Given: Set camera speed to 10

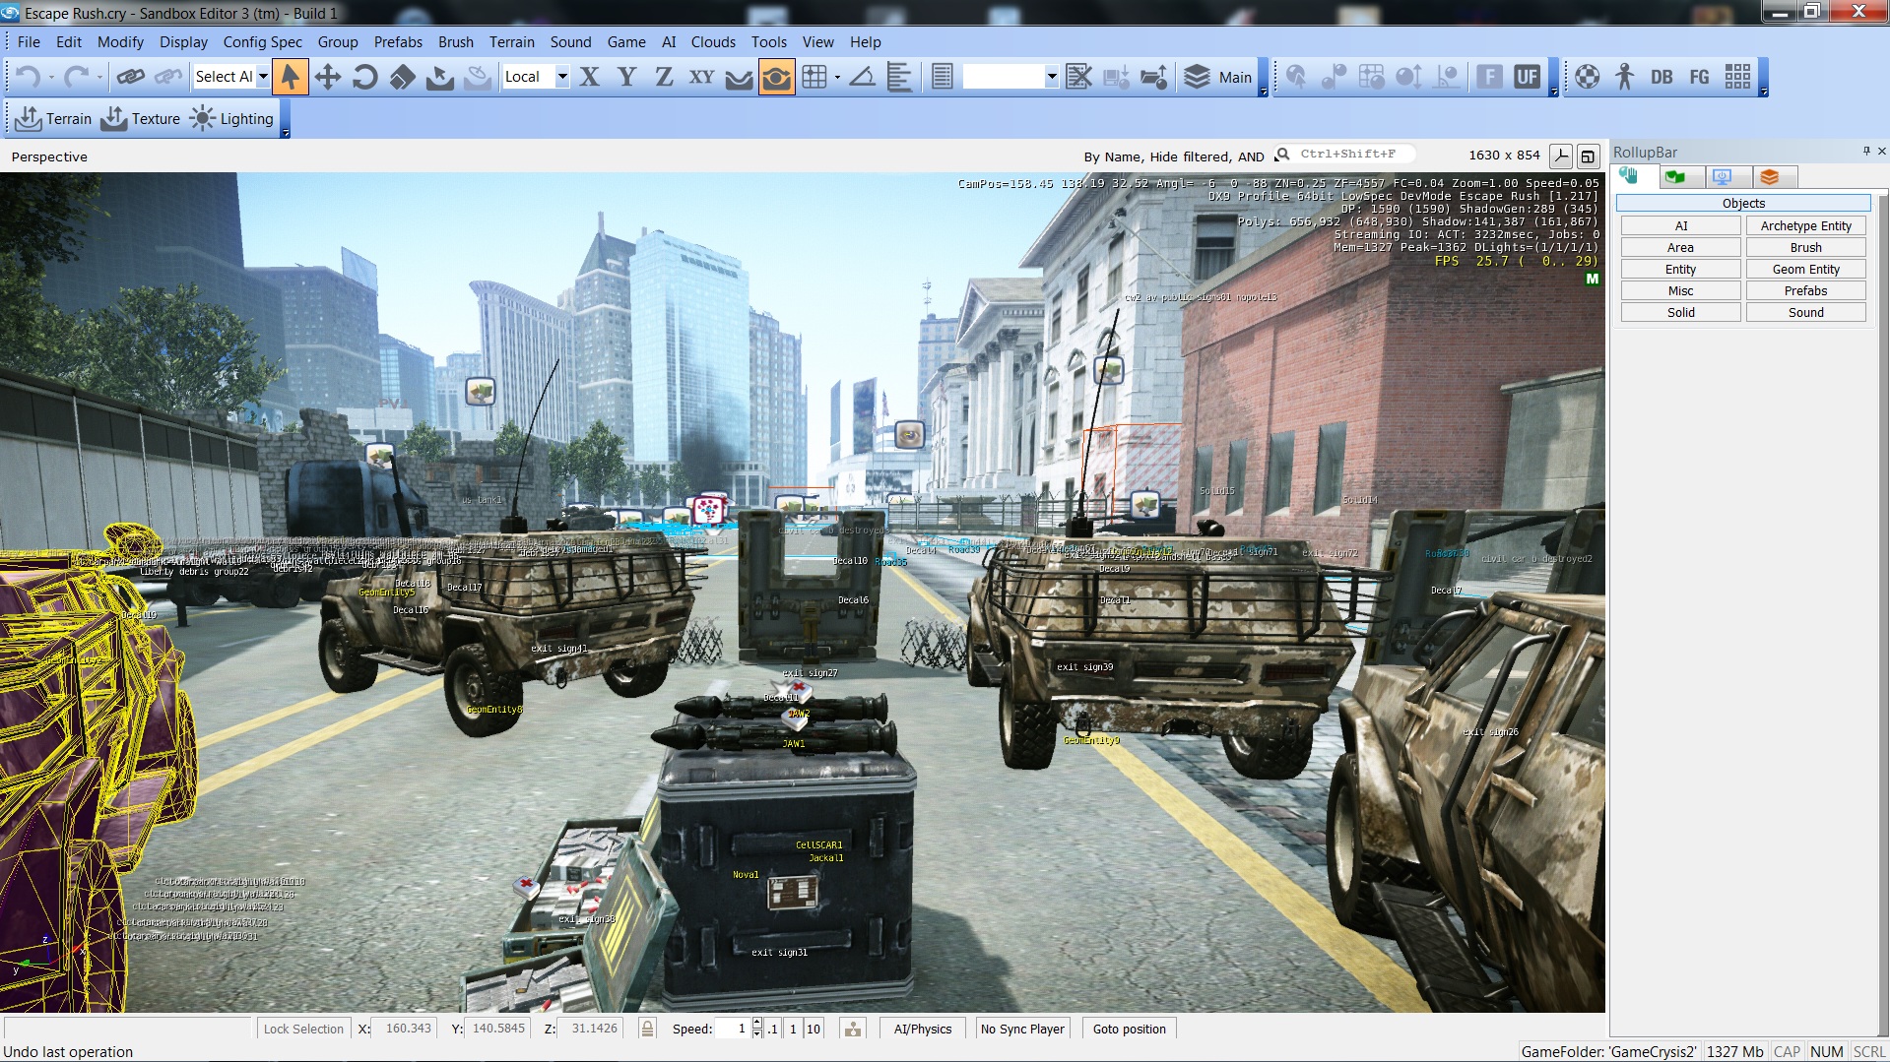Looking at the screenshot, I should [x=813, y=1030].
